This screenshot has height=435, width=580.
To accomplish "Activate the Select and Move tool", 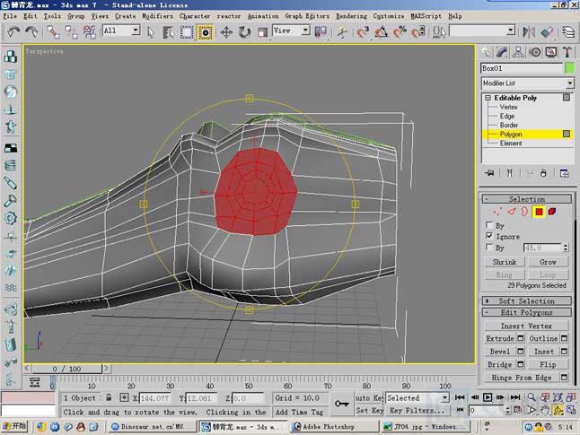I will click(226, 32).
